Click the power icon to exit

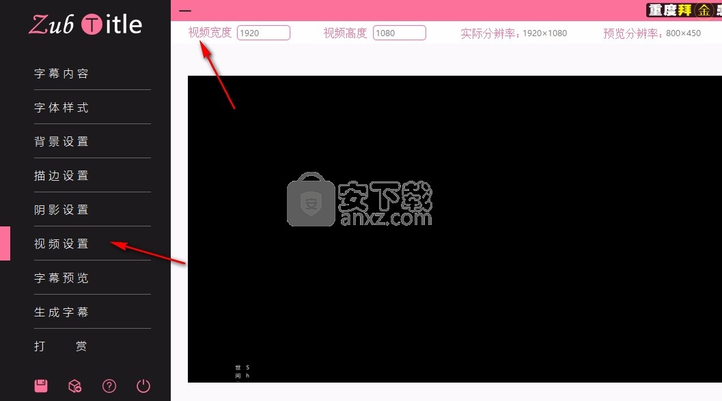coord(143,386)
